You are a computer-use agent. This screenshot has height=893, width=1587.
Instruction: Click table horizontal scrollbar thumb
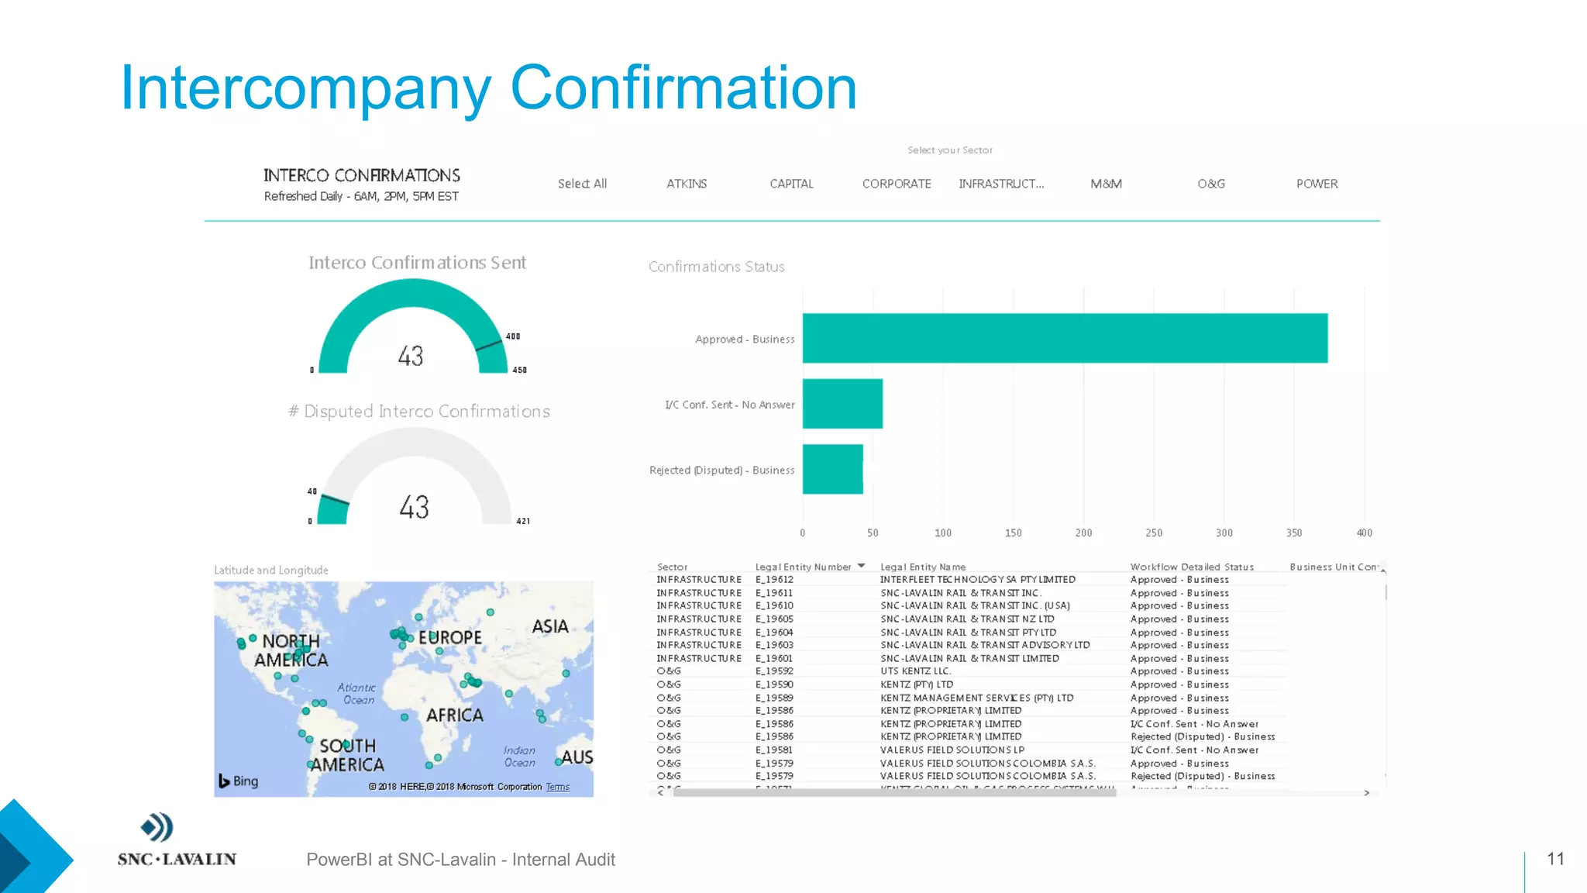point(894,793)
